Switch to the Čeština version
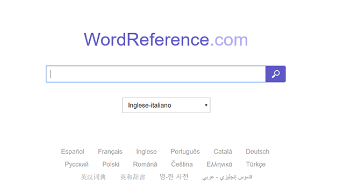This screenshot has height=193, width=344. click(182, 164)
